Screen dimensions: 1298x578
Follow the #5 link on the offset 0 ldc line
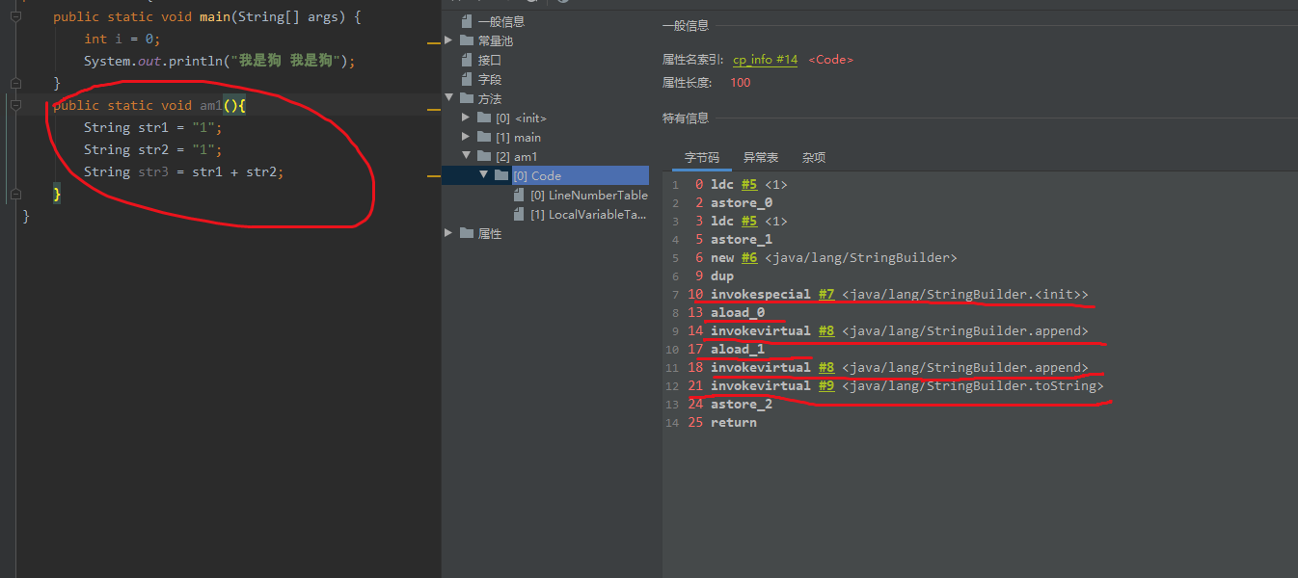[x=749, y=184]
